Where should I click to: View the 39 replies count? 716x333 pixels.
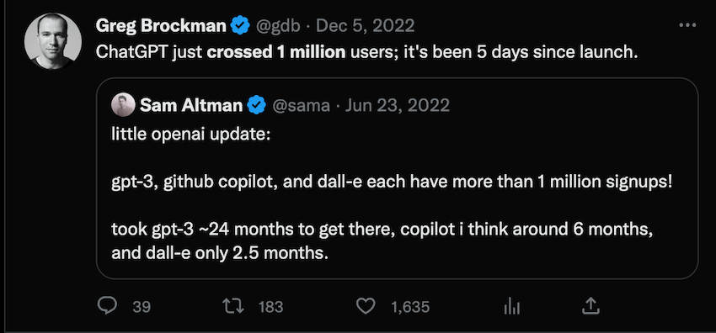[x=142, y=307]
